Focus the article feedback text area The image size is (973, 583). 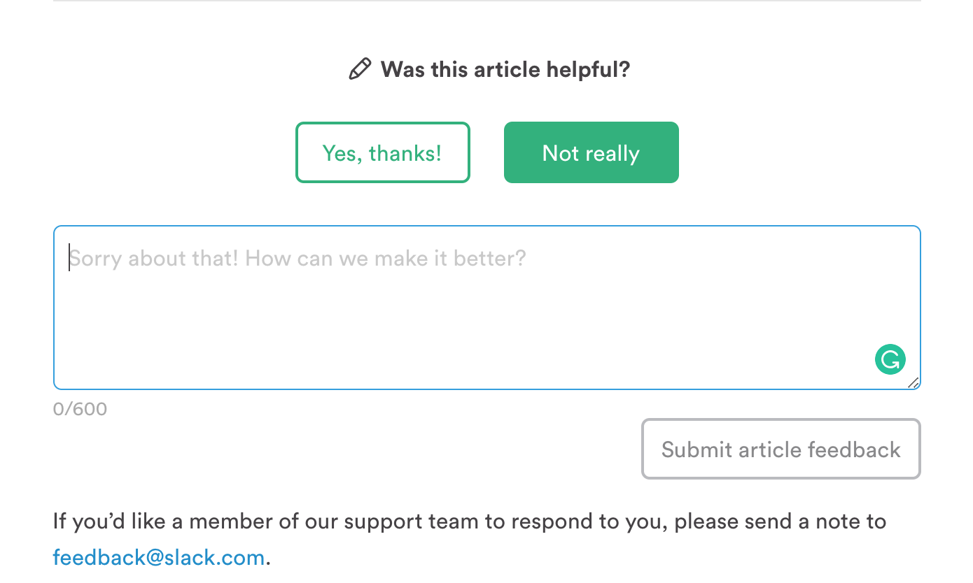[486, 315]
